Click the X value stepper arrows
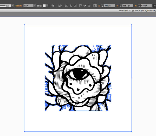The width and height of the screenshot is (156, 136). pyautogui.click(x=103, y=6)
